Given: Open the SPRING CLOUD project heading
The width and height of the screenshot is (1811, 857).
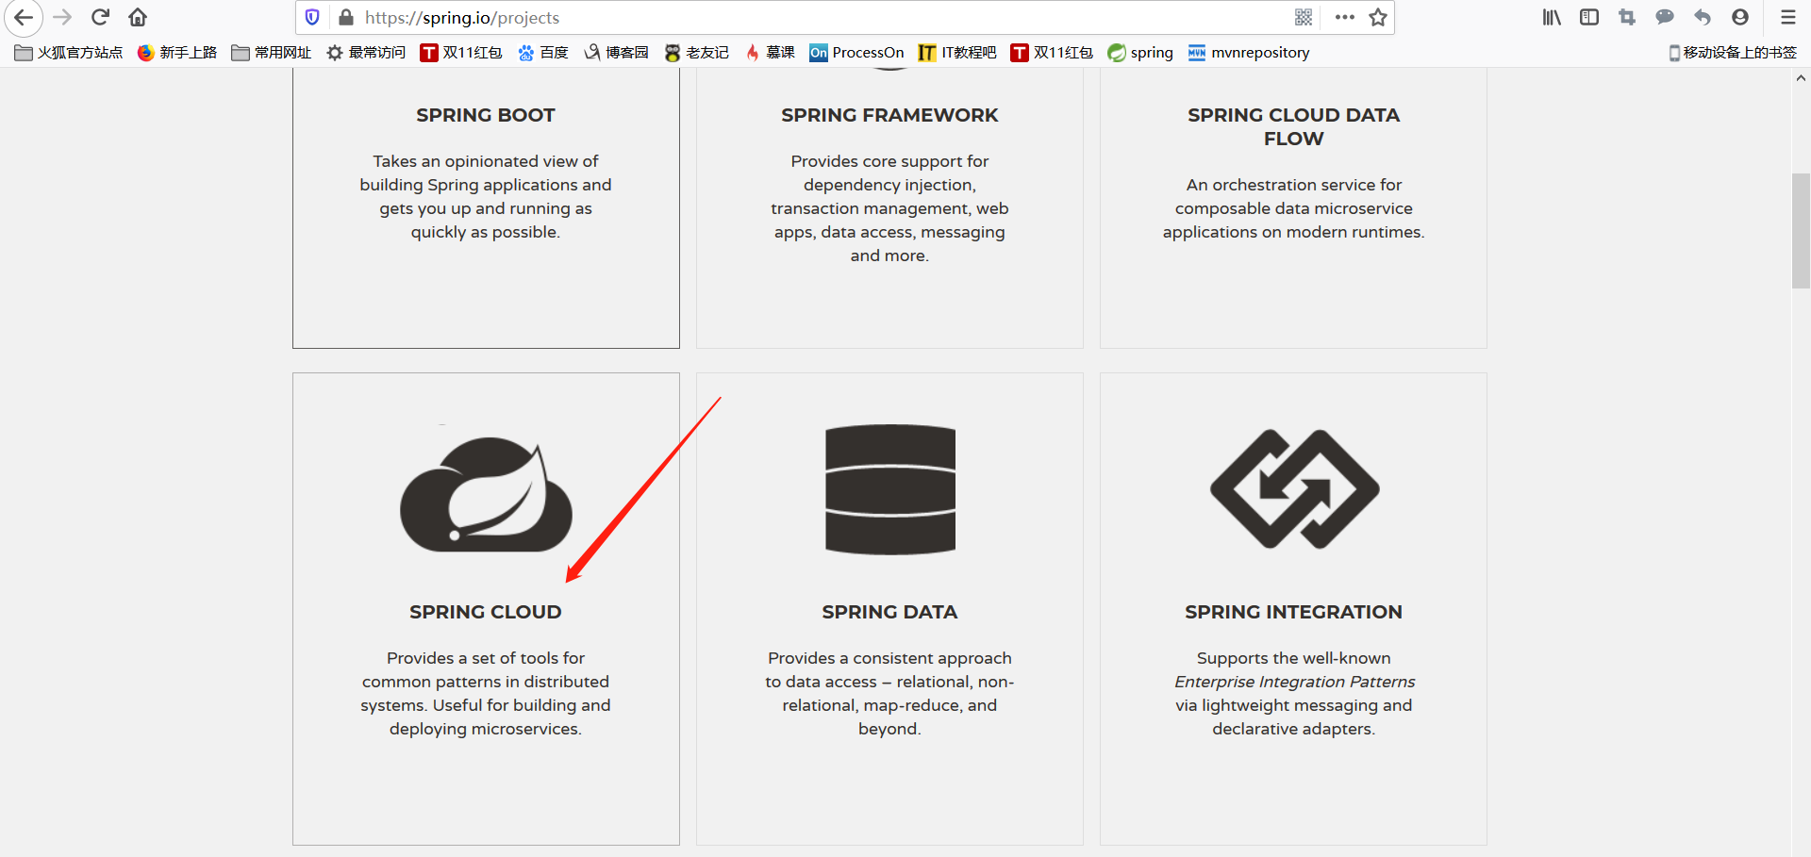Looking at the screenshot, I should [x=486, y=612].
